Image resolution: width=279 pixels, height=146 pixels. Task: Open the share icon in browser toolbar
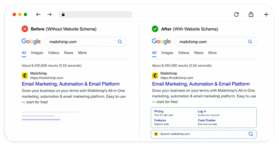[251, 14]
